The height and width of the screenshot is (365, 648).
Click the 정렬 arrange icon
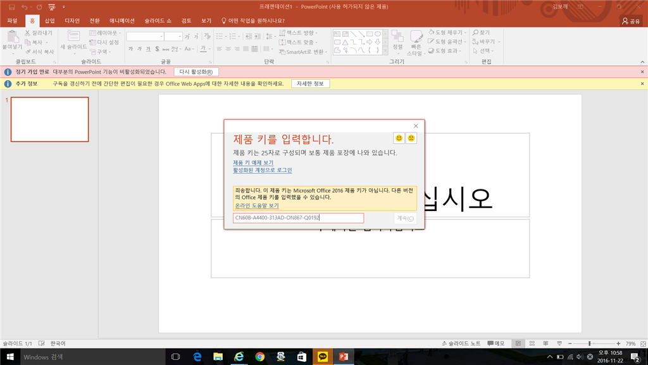[x=397, y=37]
